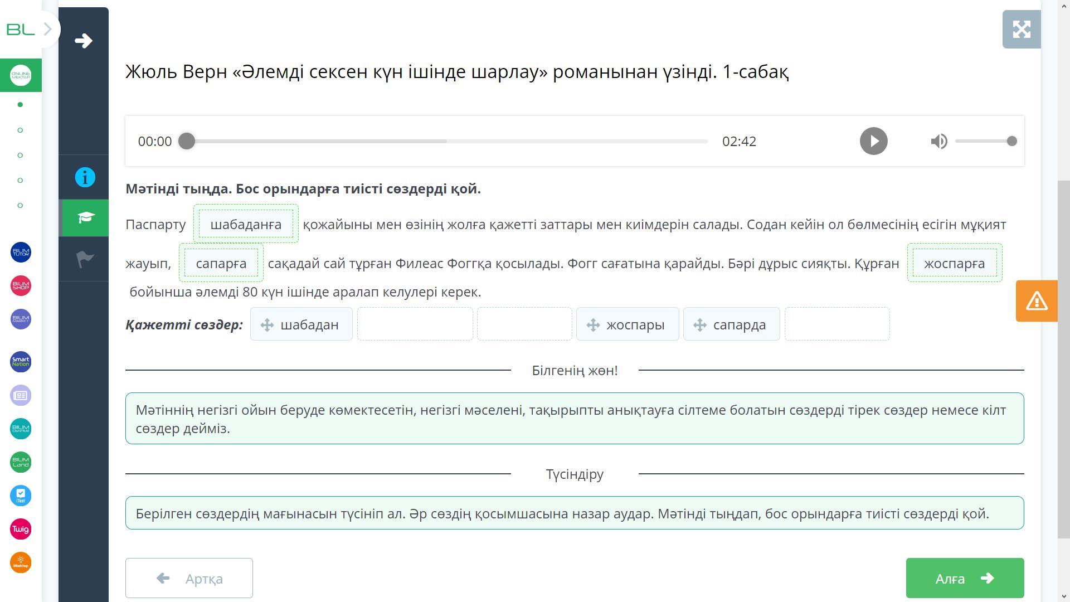
Task: Click the audio progress slider knob
Action: tap(187, 141)
